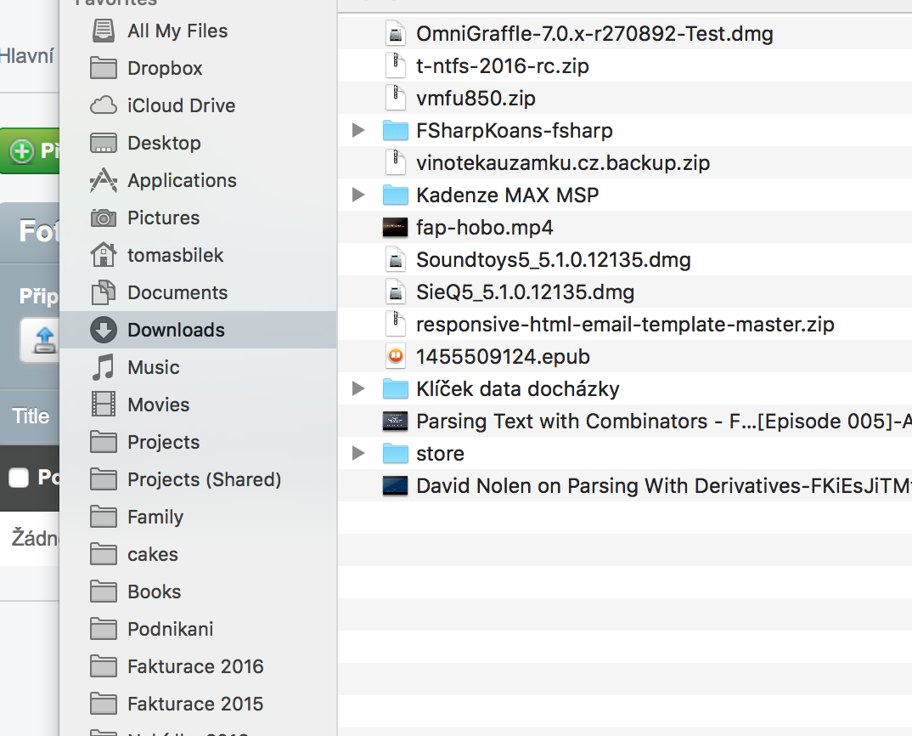The height and width of the screenshot is (736, 912).
Task: Select OmniGraffle-7.0.x-r270892-Test.dmg file
Action: click(x=594, y=34)
